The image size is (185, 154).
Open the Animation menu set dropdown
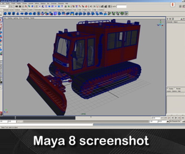click(x=5, y=6)
